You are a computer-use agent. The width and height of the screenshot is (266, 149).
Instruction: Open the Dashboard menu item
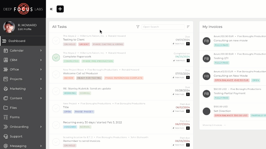pos(23,41)
